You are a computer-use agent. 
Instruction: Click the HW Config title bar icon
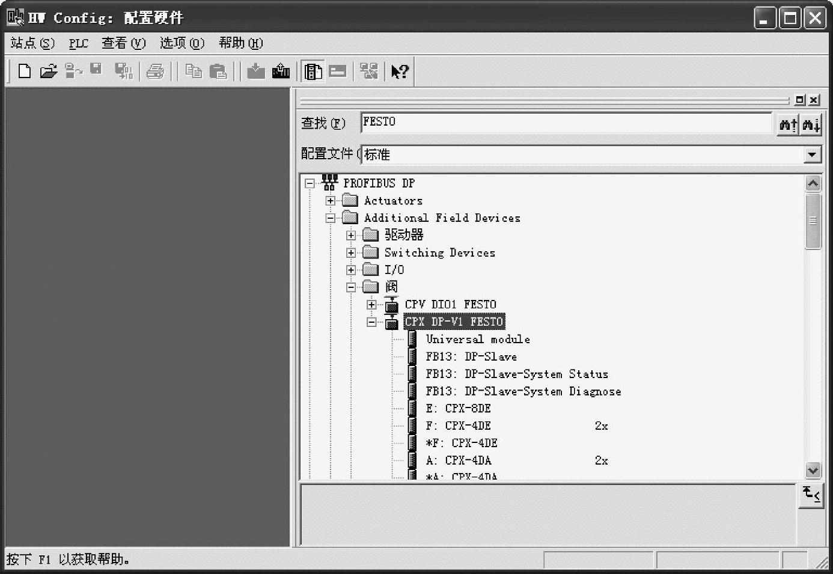pos(15,17)
